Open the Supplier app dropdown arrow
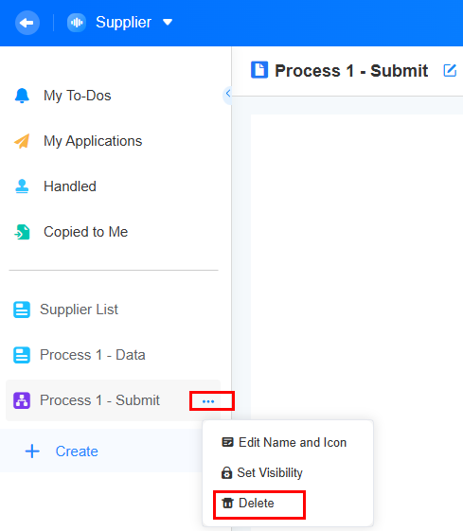 coord(168,23)
